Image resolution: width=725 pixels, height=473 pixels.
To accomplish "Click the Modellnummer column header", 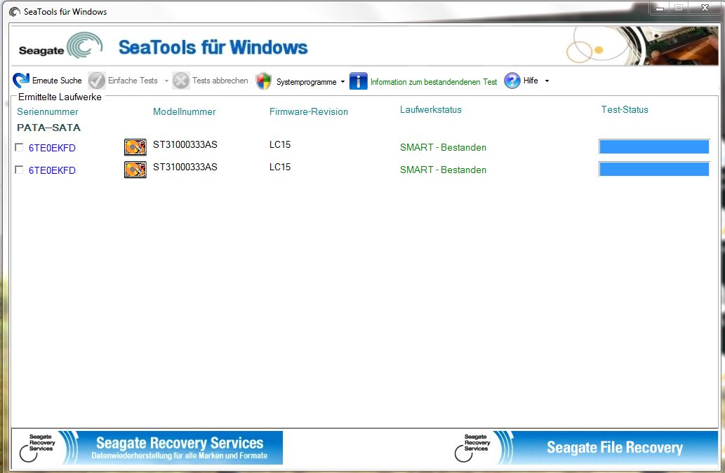I will pos(184,111).
